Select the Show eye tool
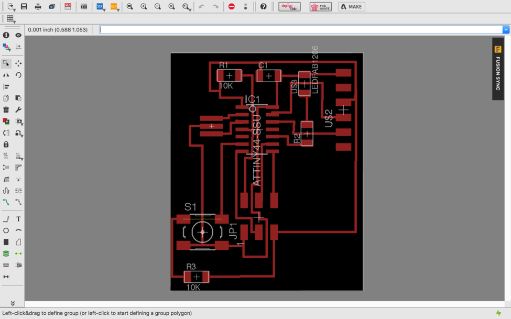Viewport: 511px width, 319px height. 18,35
